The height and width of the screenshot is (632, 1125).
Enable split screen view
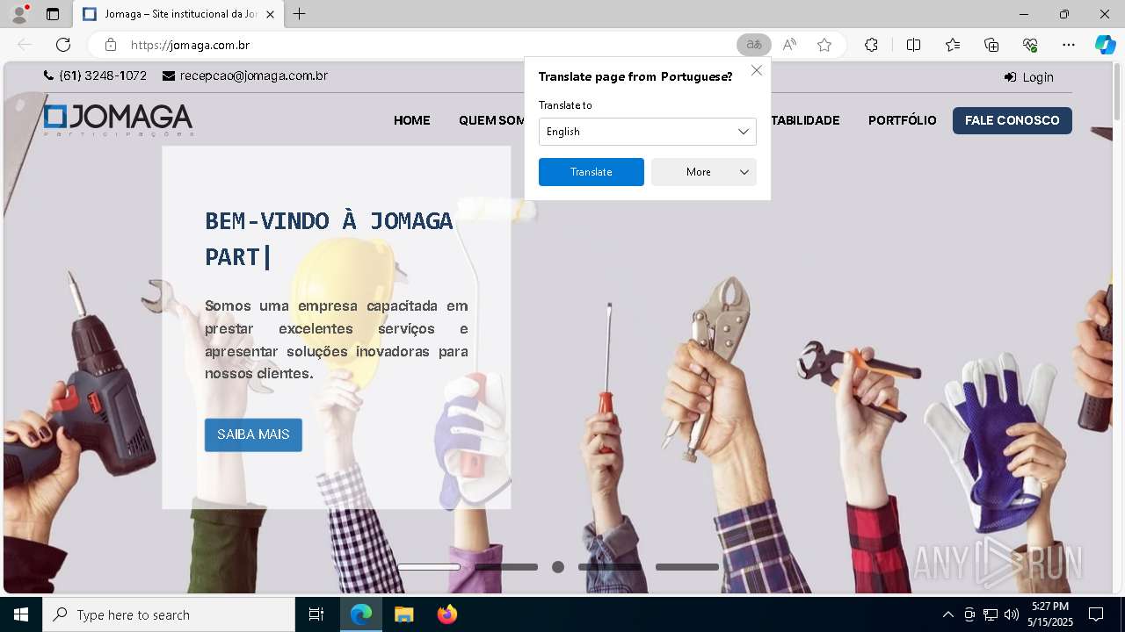[x=913, y=45]
